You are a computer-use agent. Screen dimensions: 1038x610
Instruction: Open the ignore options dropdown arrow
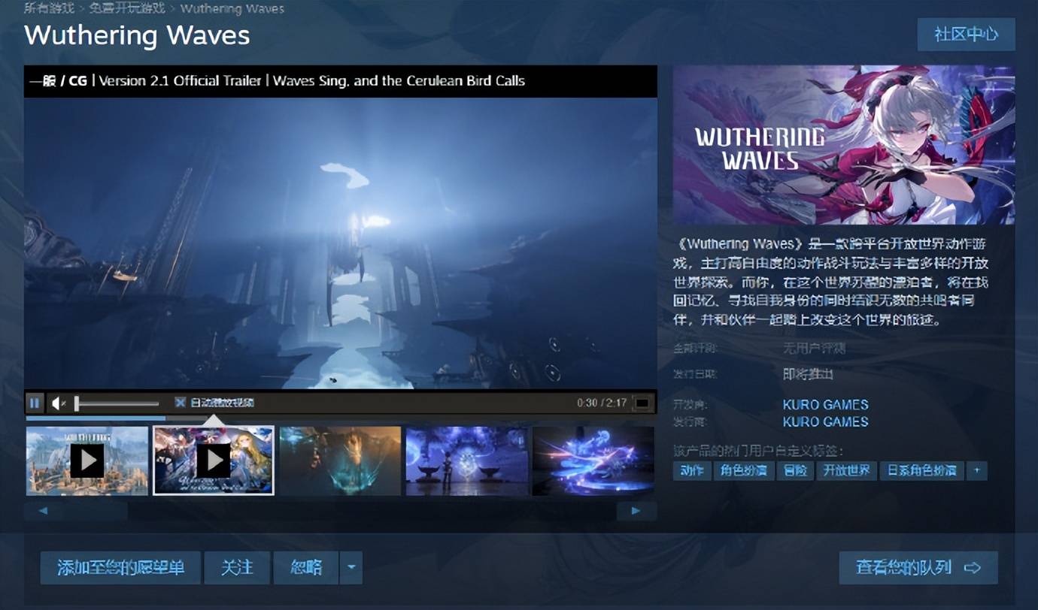coord(351,568)
